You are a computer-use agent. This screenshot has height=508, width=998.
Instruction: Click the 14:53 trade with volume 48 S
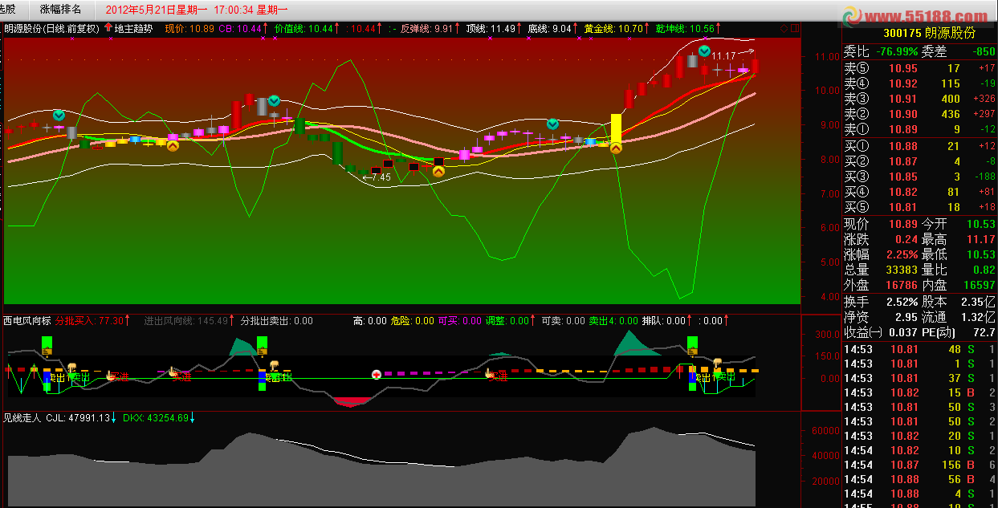pos(919,349)
